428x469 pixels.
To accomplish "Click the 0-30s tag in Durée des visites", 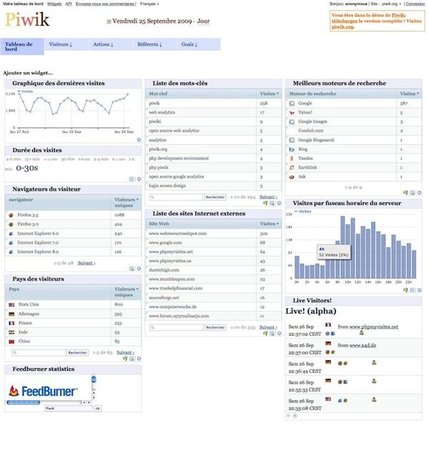I will click(27, 168).
